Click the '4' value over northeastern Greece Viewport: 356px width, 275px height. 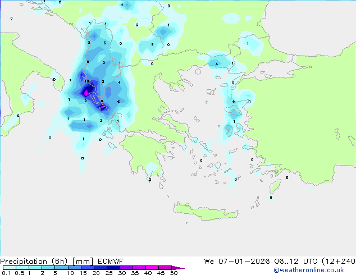pos(217,64)
